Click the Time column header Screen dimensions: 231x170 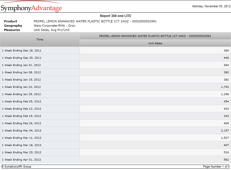40,39
